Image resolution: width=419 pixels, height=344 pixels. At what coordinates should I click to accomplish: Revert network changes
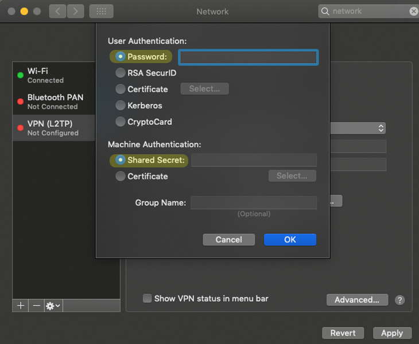pos(343,333)
